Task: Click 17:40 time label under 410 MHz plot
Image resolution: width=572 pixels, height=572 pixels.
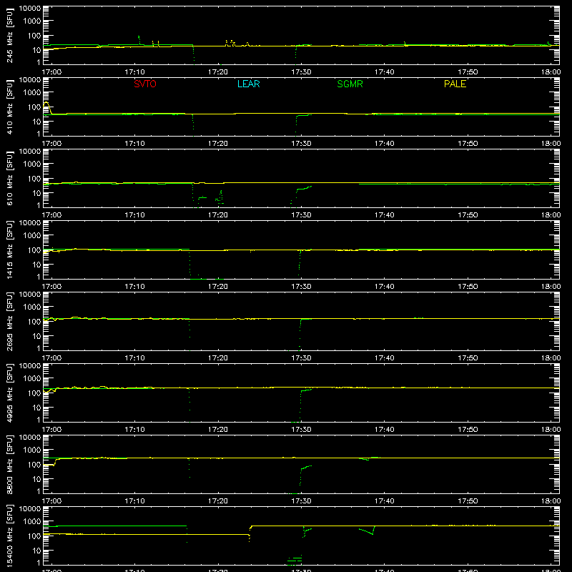Action: pyautogui.click(x=385, y=144)
